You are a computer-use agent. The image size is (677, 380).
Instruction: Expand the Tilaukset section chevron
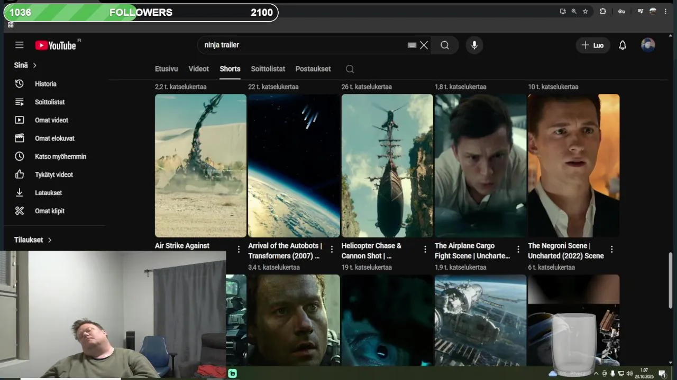(50, 240)
